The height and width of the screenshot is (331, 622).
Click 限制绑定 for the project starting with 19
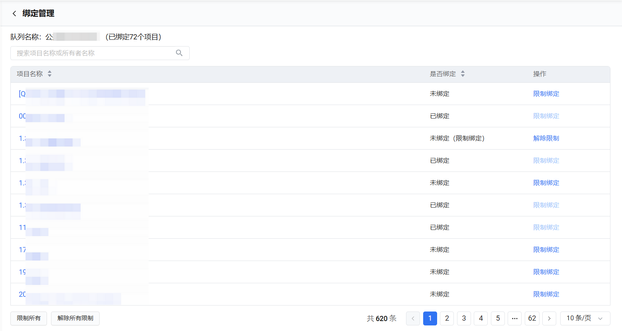[546, 272]
